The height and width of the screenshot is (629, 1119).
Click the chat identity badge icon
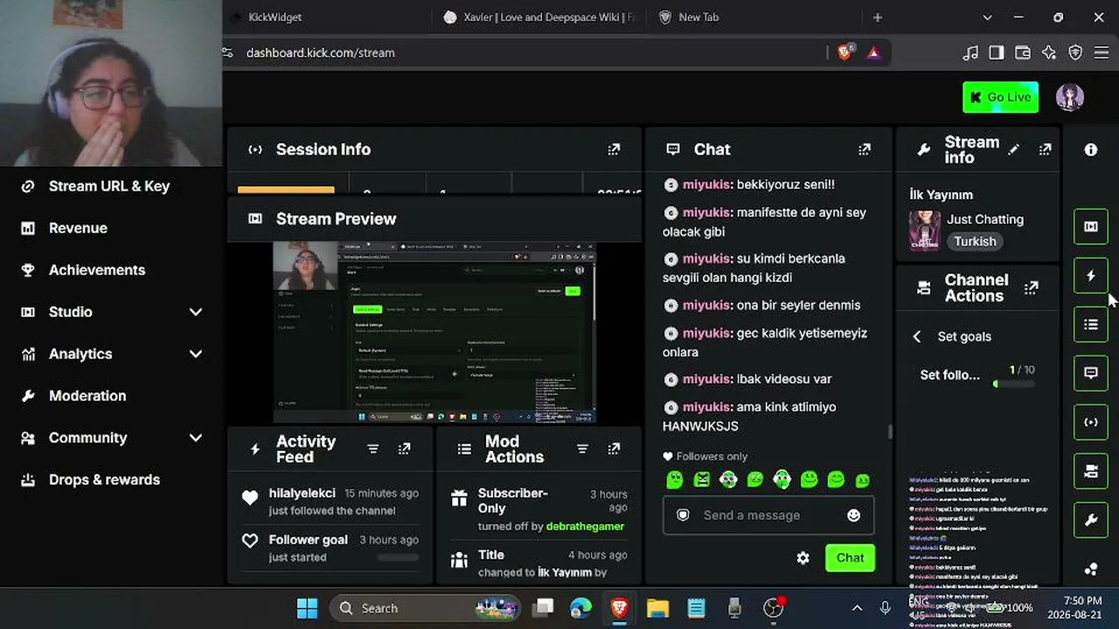684,515
